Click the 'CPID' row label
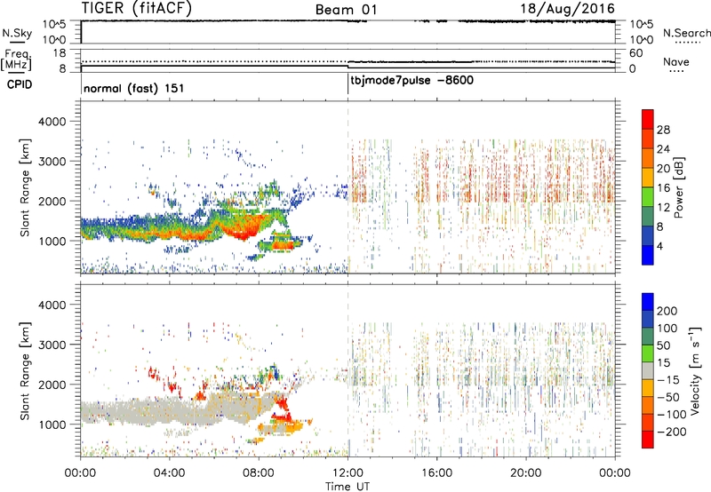This screenshot has width=711, height=492. click(x=20, y=84)
